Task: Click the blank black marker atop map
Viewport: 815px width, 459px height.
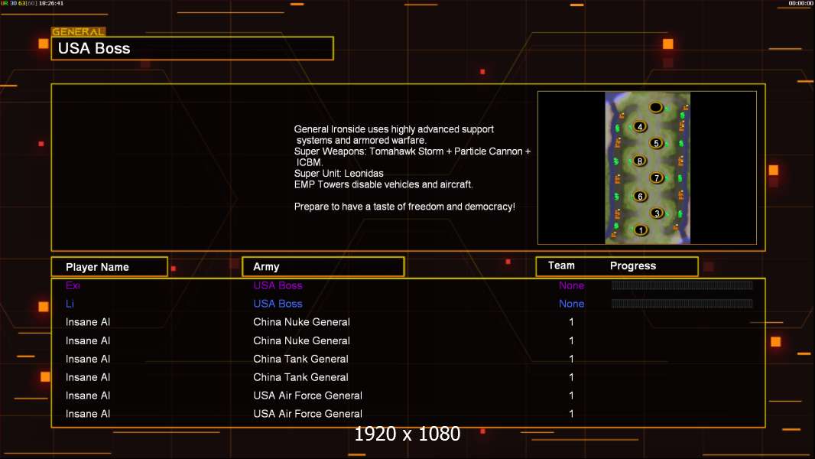Action: (x=656, y=108)
